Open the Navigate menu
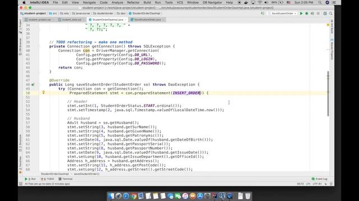Screen dimensions: 359x201 [x=89, y=2]
